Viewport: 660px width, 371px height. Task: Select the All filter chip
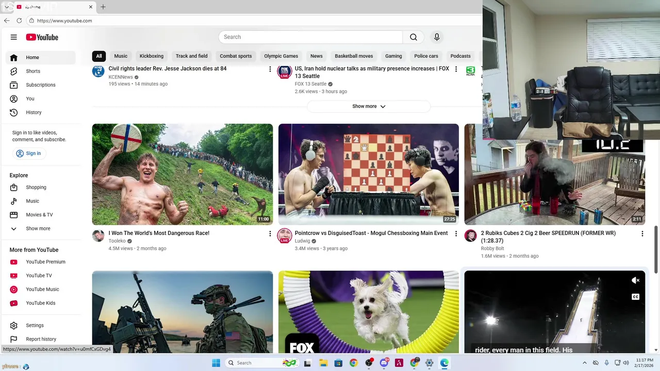tap(99, 56)
